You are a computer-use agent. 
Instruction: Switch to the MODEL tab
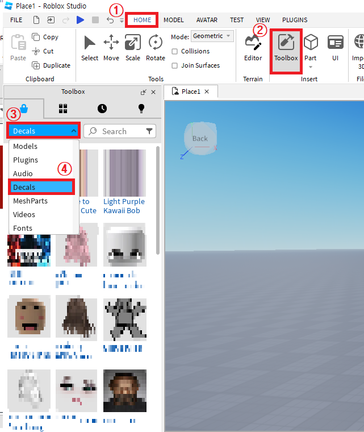[x=173, y=20]
